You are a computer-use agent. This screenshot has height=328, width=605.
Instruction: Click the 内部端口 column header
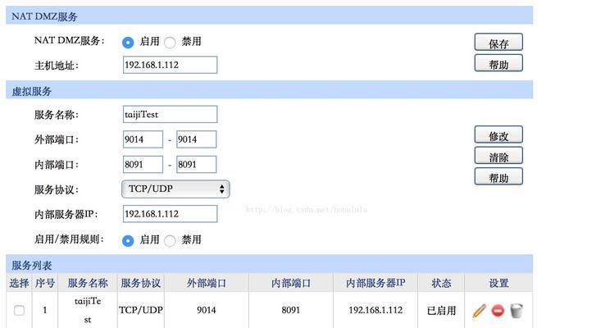click(x=291, y=283)
